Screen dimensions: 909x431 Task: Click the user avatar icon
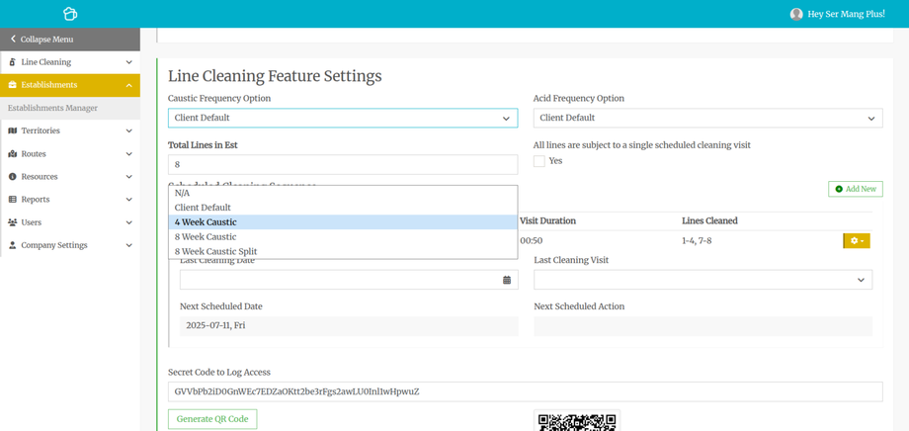pos(796,14)
